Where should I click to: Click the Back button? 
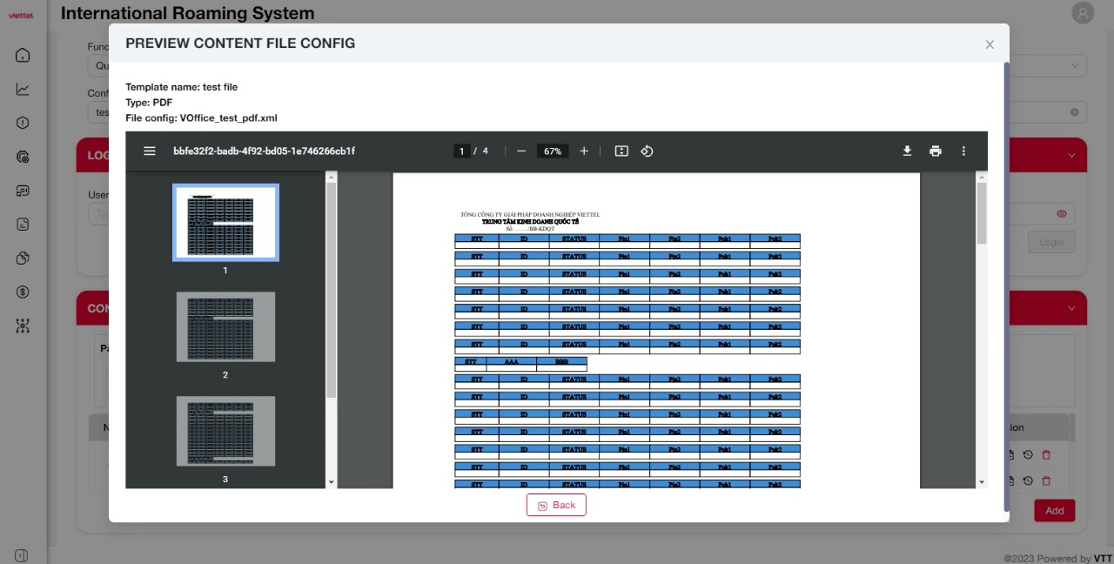[x=556, y=505]
